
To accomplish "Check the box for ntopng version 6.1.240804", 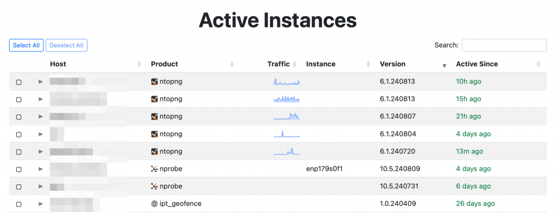I will [19, 134].
